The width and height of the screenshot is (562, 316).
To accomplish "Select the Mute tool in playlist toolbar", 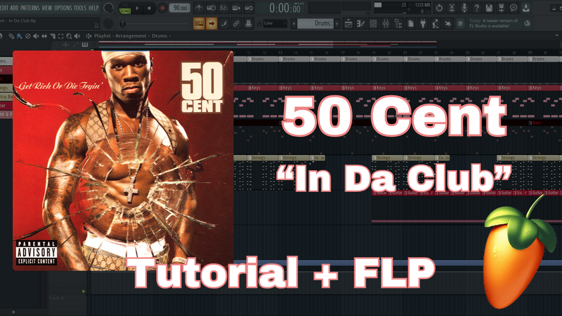I will 36,36.
